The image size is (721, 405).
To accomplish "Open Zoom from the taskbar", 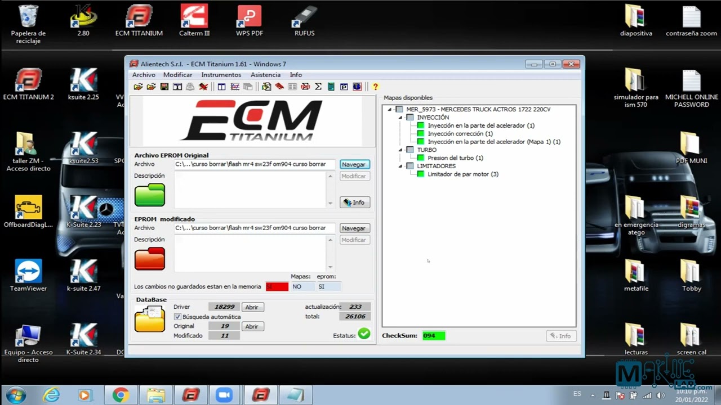I will point(225,395).
